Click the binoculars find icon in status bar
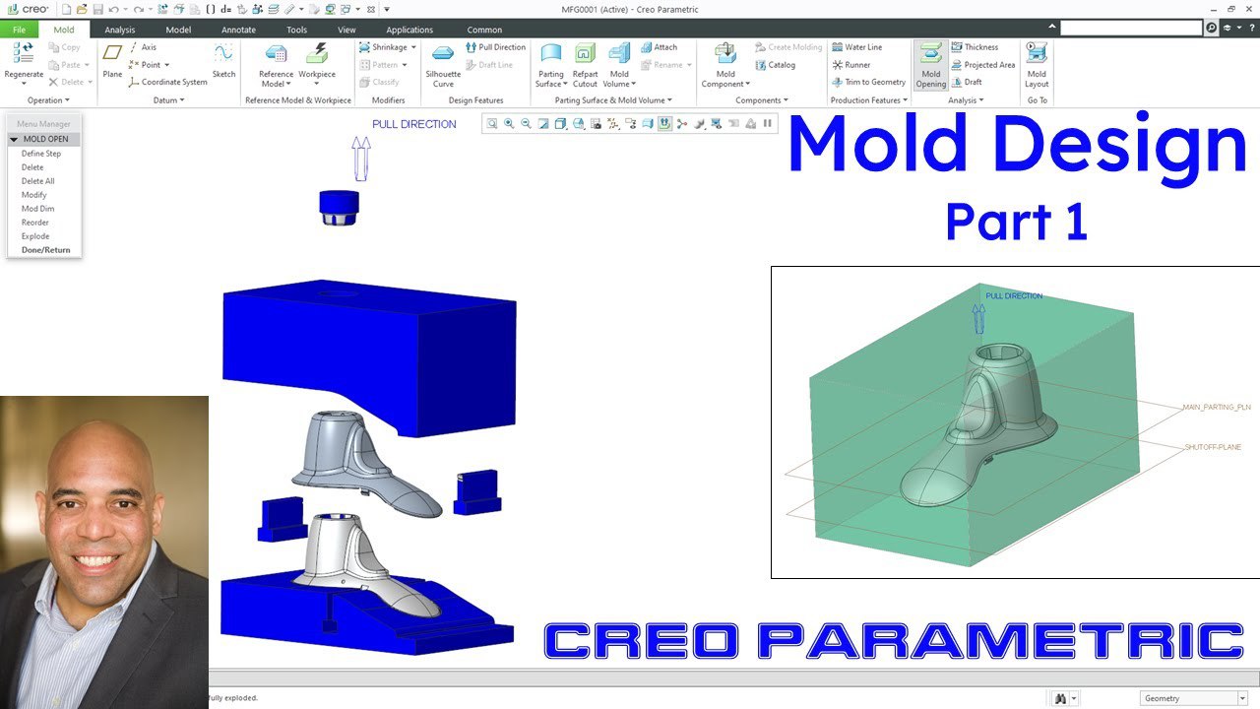The height and width of the screenshot is (709, 1260). click(1060, 698)
